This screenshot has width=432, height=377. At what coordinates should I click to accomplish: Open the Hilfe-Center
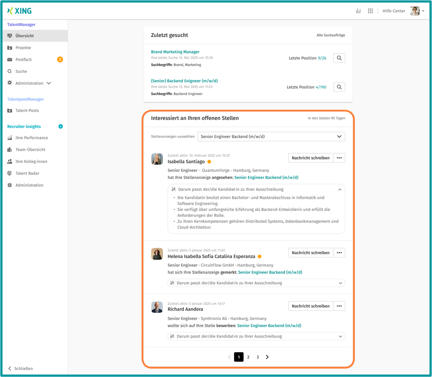click(x=394, y=11)
